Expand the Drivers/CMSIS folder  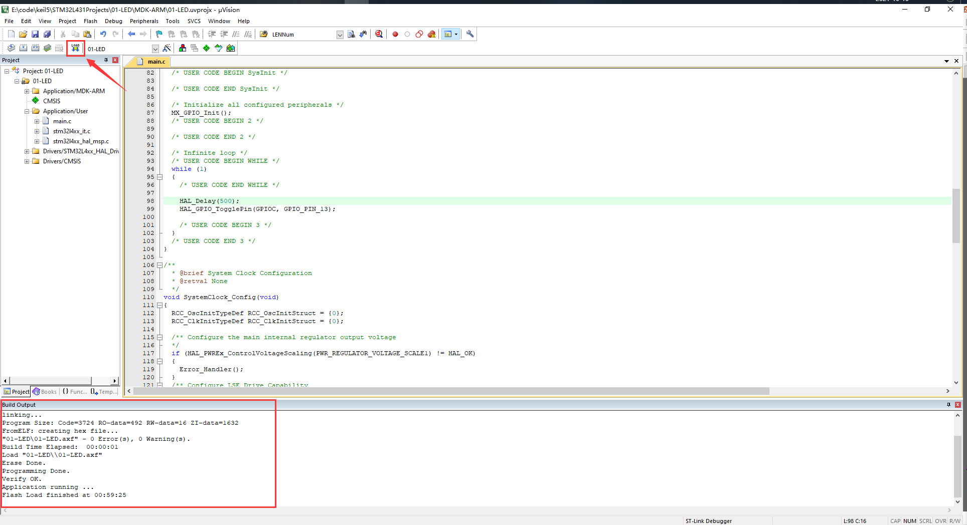pyautogui.click(x=27, y=161)
